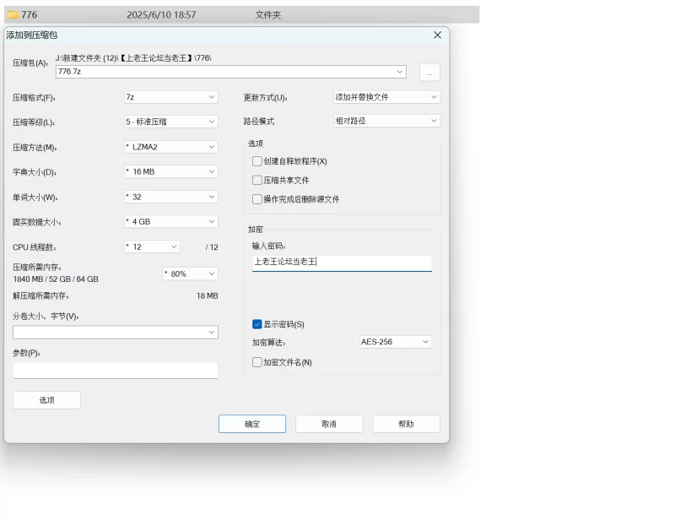The height and width of the screenshot is (520, 675).
Task: Open the 压缩方法 LZMA2 dropdown
Action: (x=171, y=147)
